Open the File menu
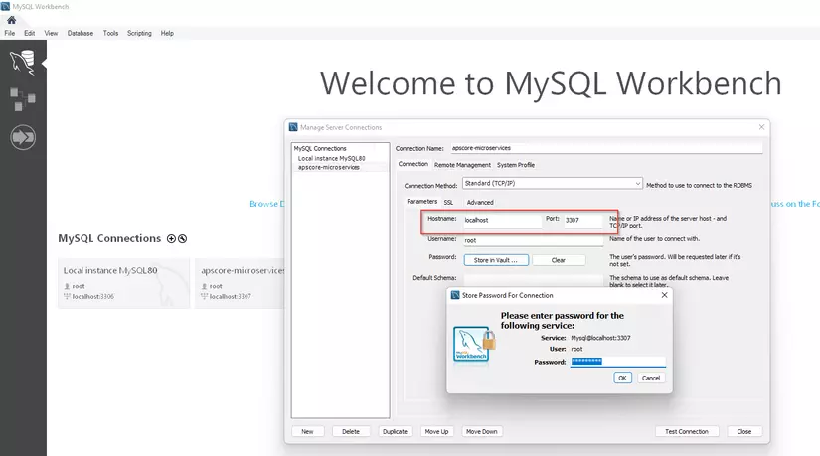Viewport: 820px width, 456px height. [9, 33]
